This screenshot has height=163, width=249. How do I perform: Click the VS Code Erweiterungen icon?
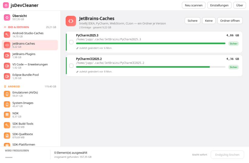pyautogui.click(x=7, y=66)
